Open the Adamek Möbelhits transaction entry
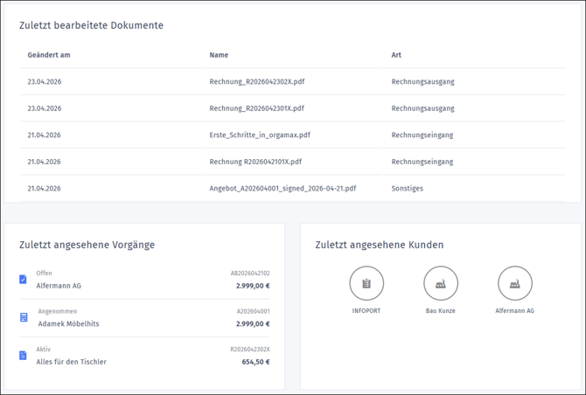The width and height of the screenshot is (586, 395). click(144, 318)
